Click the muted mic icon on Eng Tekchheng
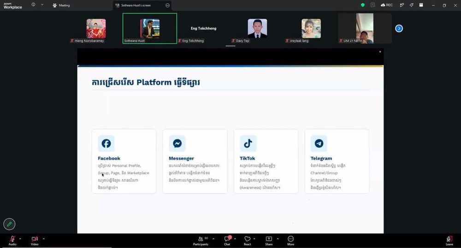Image resolution: width=461 pixels, height=248 pixels. click(x=179, y=41)
